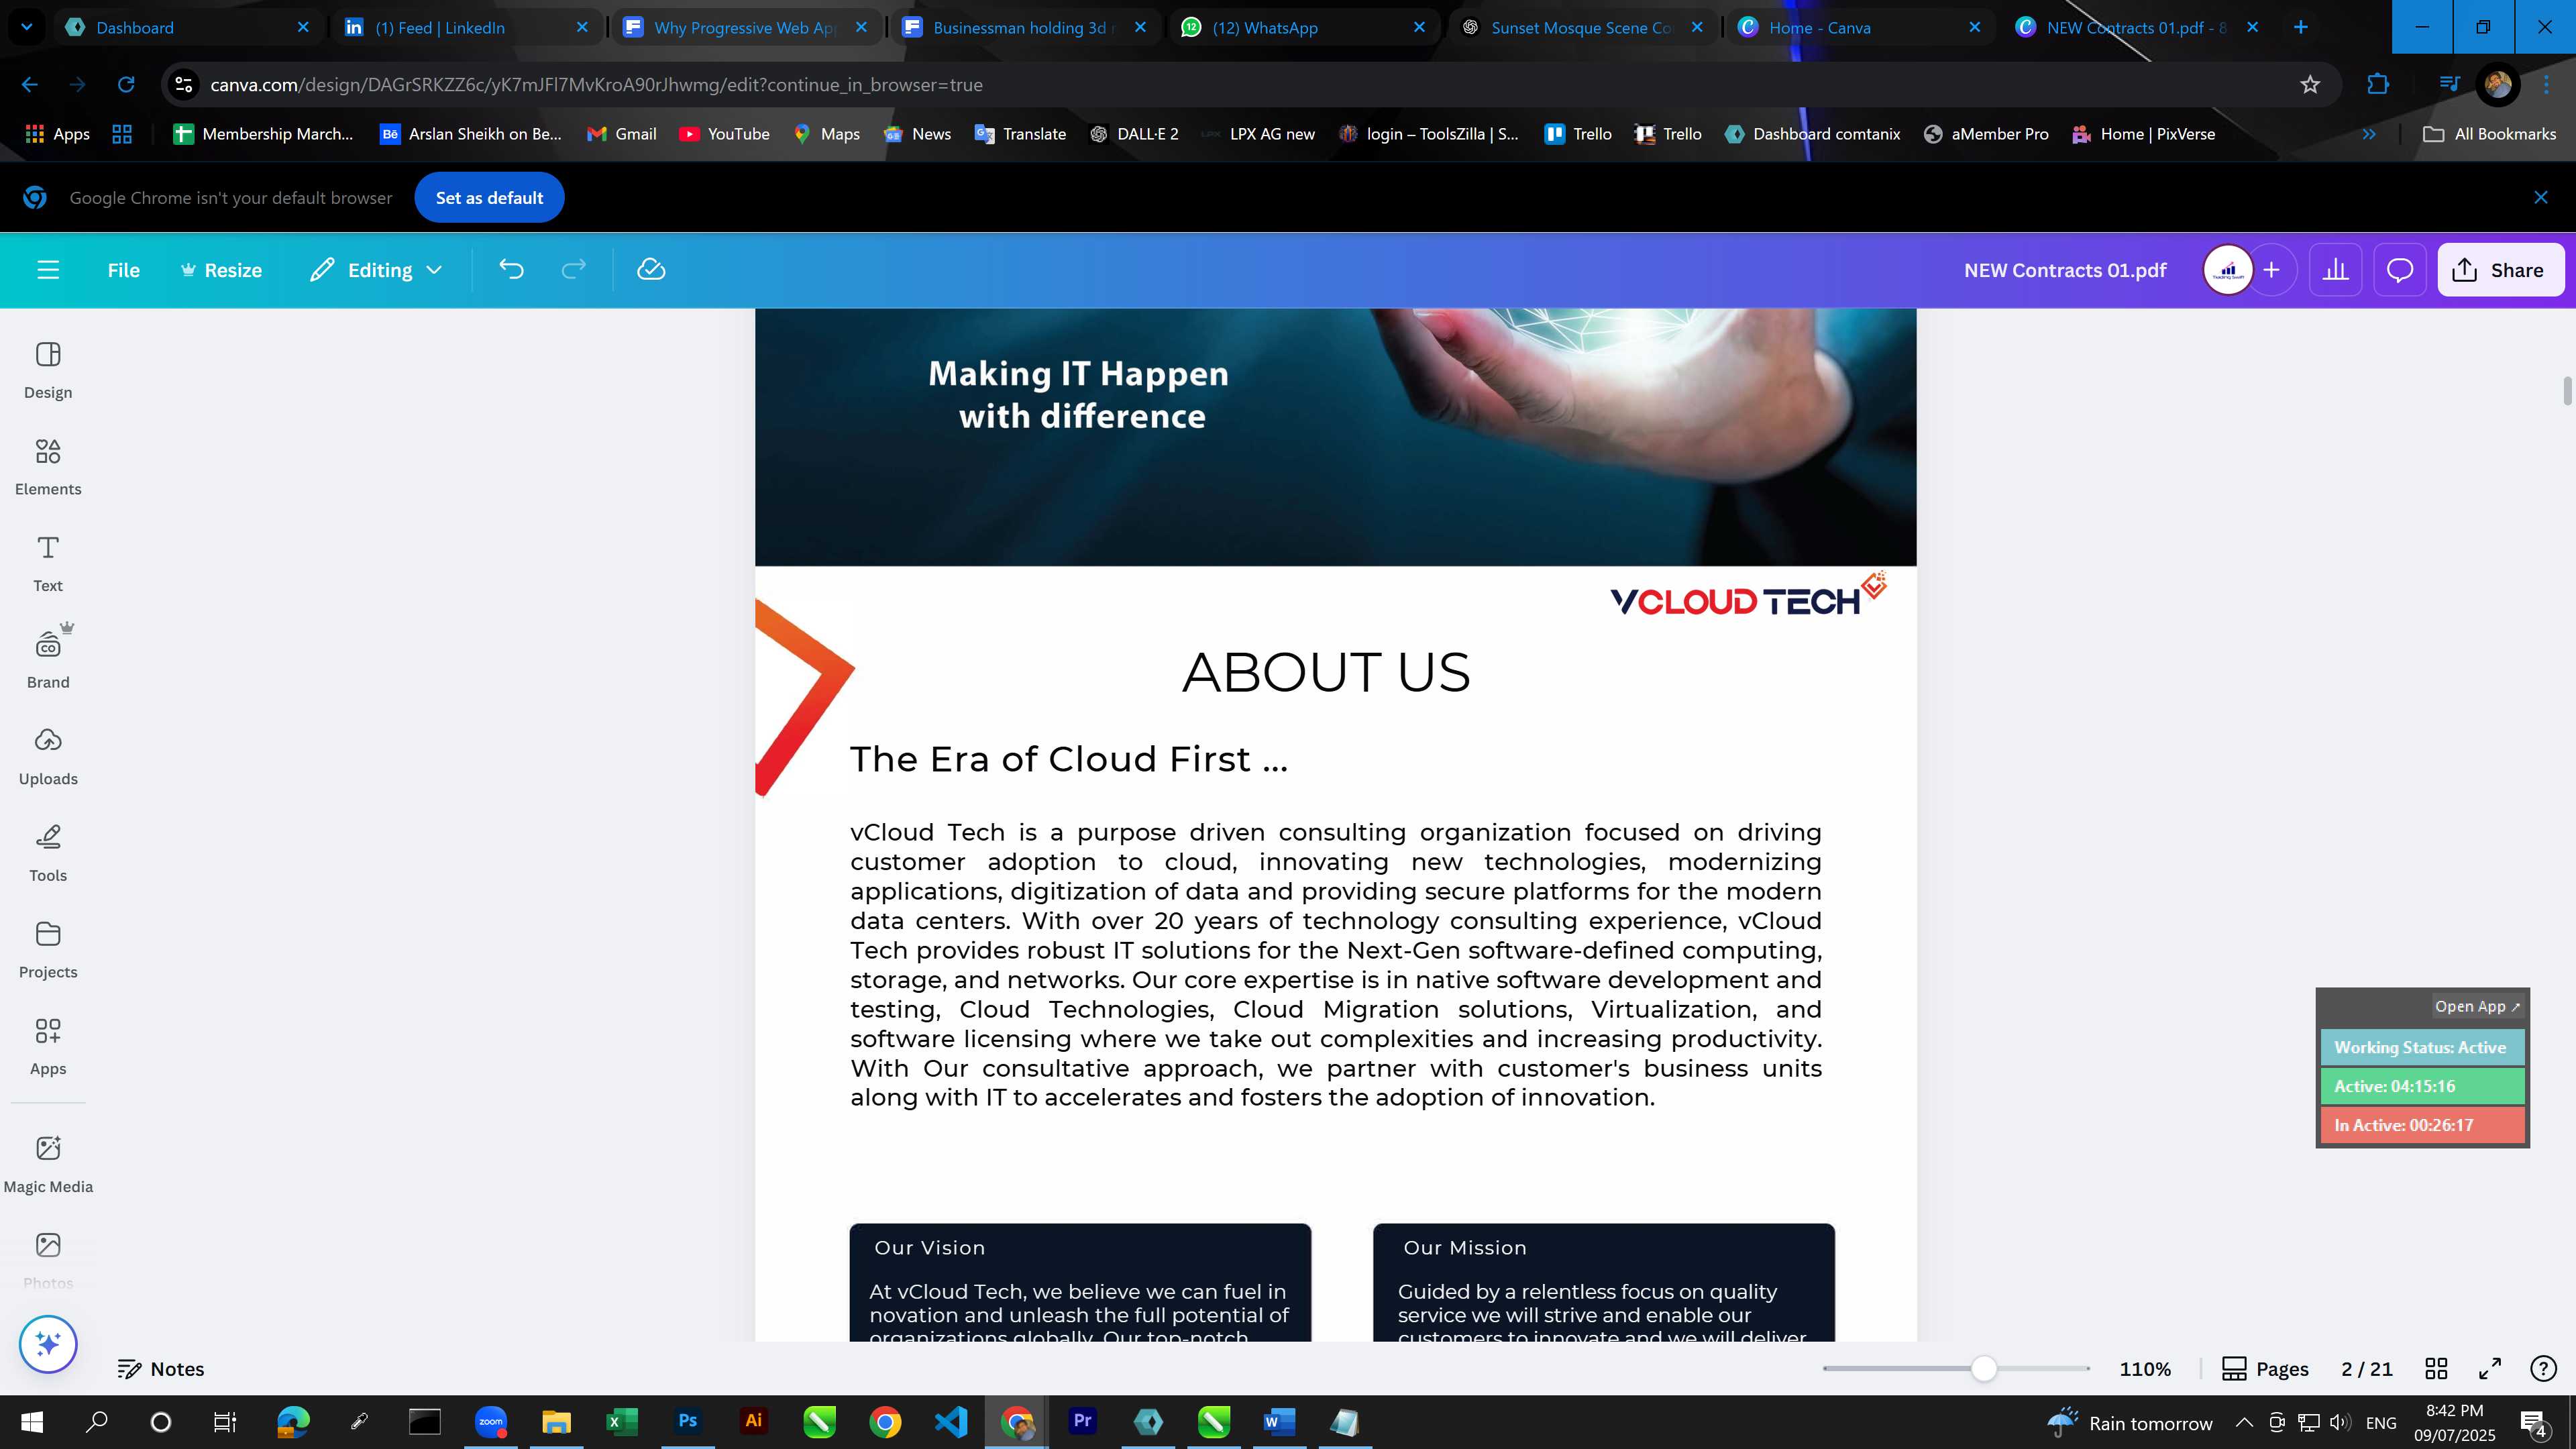The image size is (2576, 1449).
Task: Open the Translate bookmark
Action: click(1020, 134)
